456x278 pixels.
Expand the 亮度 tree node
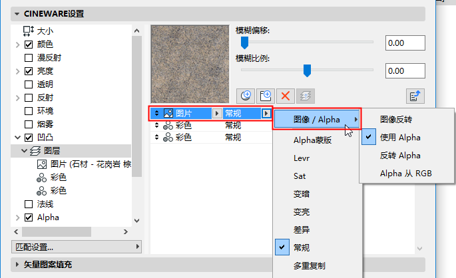tap(17, 71)
